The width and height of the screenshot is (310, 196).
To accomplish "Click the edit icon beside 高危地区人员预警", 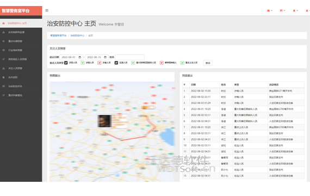I will 4,59.
